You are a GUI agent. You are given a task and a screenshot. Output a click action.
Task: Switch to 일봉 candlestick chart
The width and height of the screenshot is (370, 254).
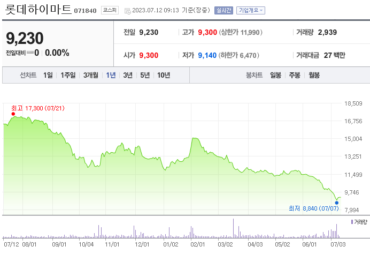click(275, 75)
